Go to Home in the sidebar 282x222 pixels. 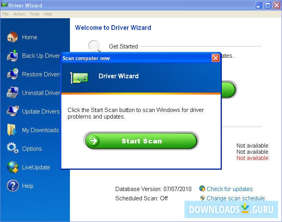click(30, 37)
